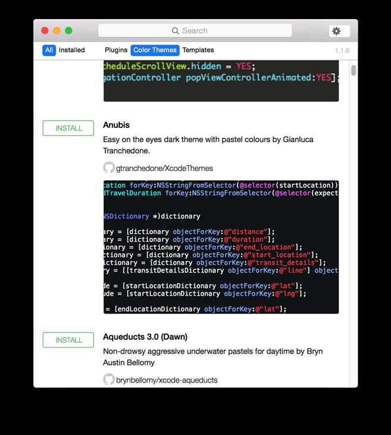Click the top theme preview with popViewControllerAnimated
The image size is (391, 435).
point(221,81)
